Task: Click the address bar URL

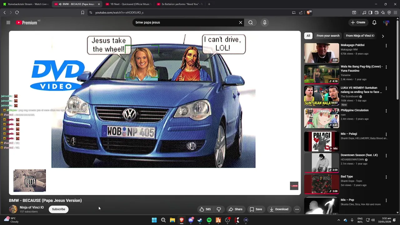Action: 119,12
